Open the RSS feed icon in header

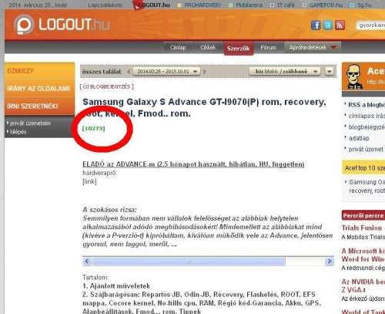tap(340, 25)
